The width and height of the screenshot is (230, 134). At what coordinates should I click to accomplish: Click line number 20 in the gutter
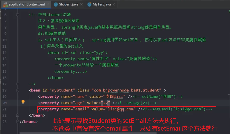(x=4, y=103)
